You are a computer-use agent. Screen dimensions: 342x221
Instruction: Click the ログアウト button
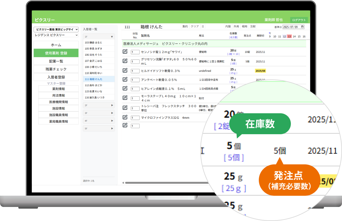click(x=300, y=19)
